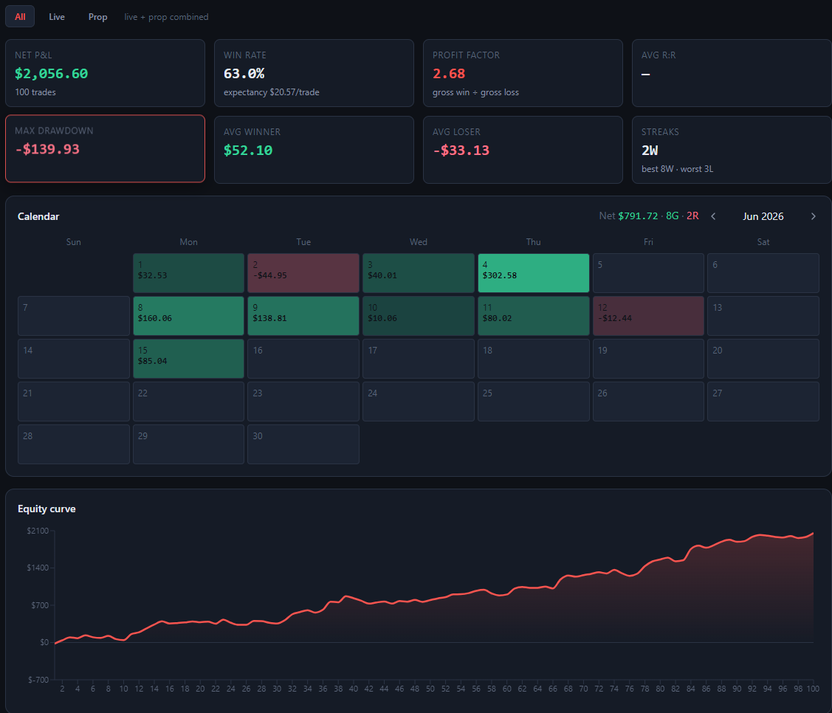Switch to the Live tab
The width and height of the screenshot is (832, 713).
(57, 16)
